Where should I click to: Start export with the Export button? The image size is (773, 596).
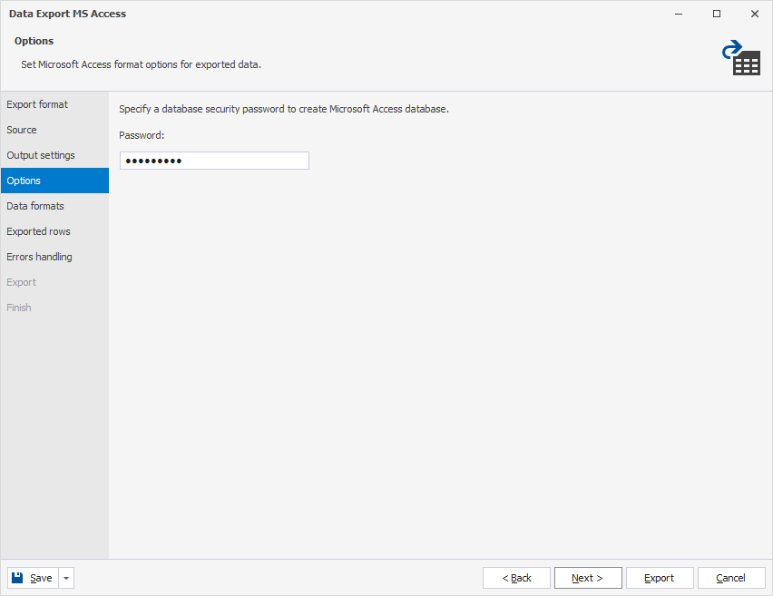660,578
